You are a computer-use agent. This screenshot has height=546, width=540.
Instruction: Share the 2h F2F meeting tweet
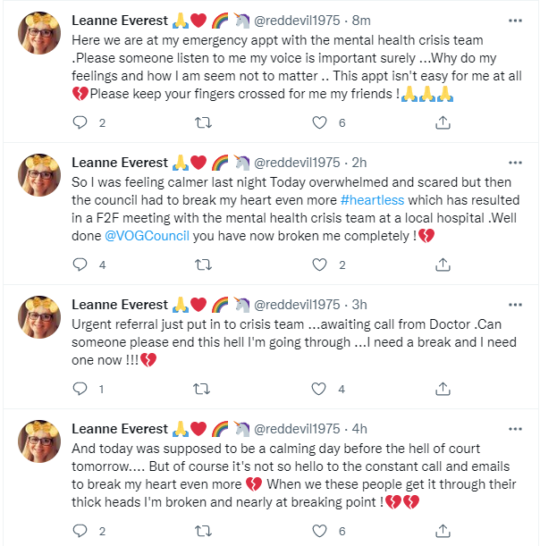coord(443,265)
